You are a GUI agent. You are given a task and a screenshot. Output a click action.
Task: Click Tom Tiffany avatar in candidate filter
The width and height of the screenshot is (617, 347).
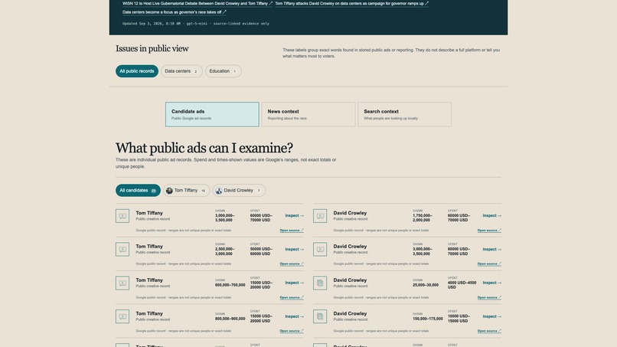click(169, 191)
